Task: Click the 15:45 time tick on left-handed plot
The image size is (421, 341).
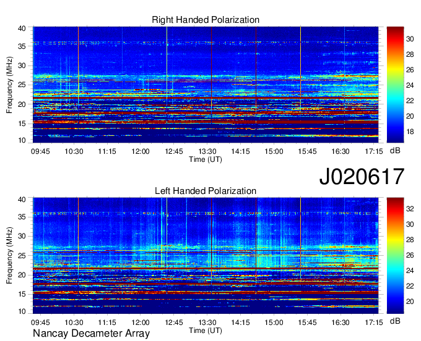Action: tap(308, 322)
